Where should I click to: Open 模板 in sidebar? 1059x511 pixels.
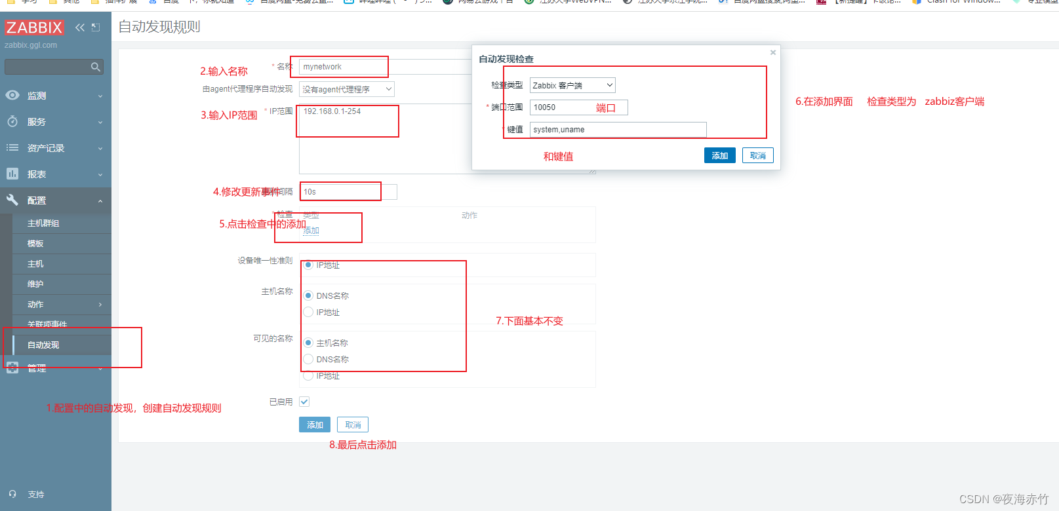pyautogui.click(x=35, y=244)
